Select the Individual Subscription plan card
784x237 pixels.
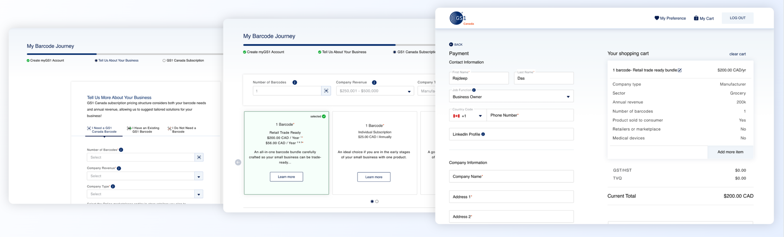[375, 153]
